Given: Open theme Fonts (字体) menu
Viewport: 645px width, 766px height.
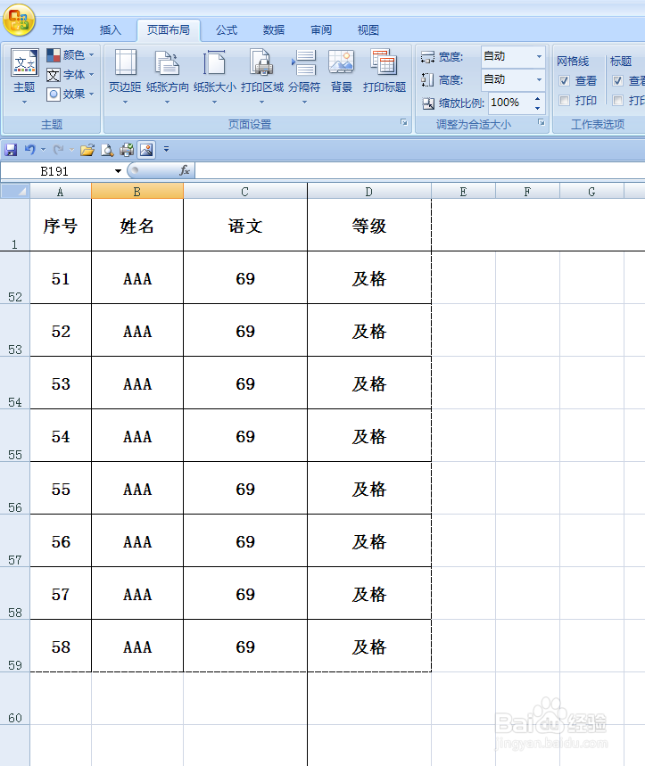Looking at the screenshot, I should (70, 74).
